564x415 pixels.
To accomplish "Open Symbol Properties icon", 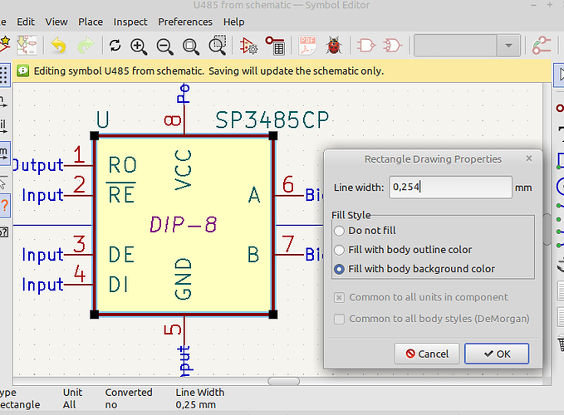I will [248, 46].
